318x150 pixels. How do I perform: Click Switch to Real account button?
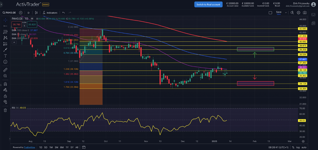coord(207,5)
